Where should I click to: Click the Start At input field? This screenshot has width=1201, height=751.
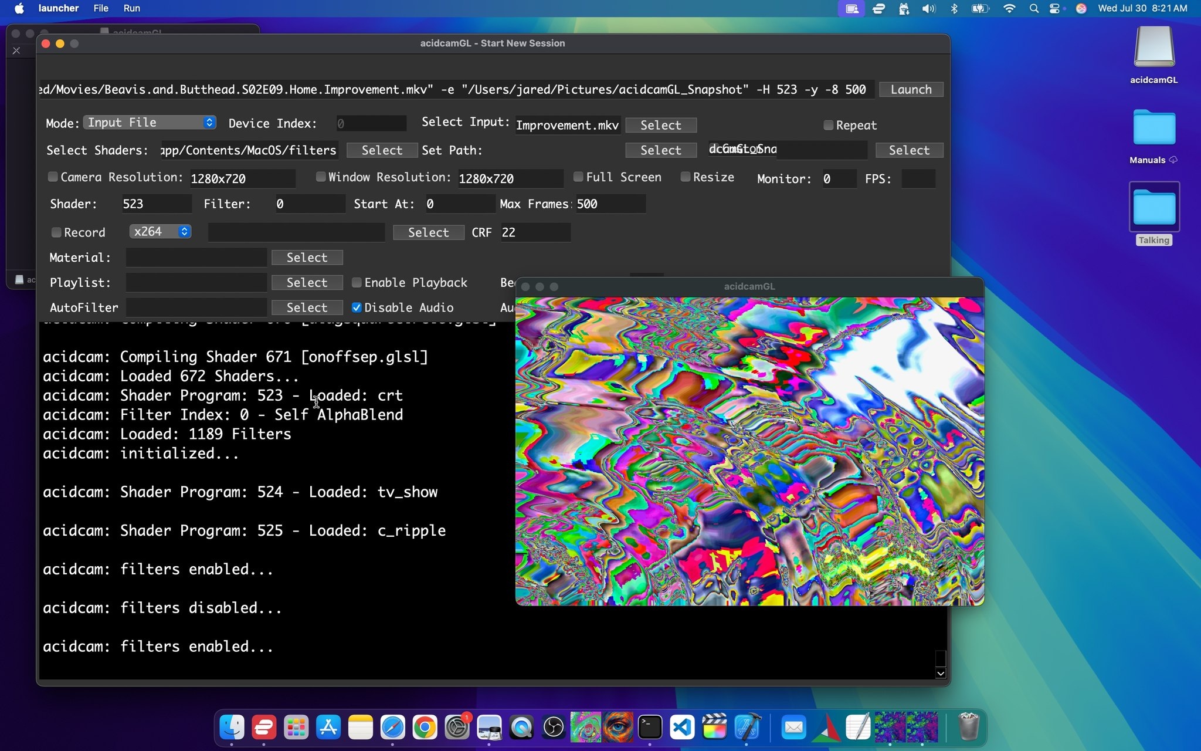[x=460, y=204]
